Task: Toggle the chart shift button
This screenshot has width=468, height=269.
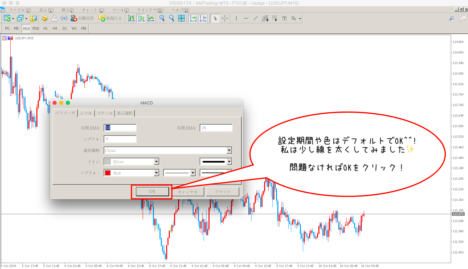Action: (203, 18)
